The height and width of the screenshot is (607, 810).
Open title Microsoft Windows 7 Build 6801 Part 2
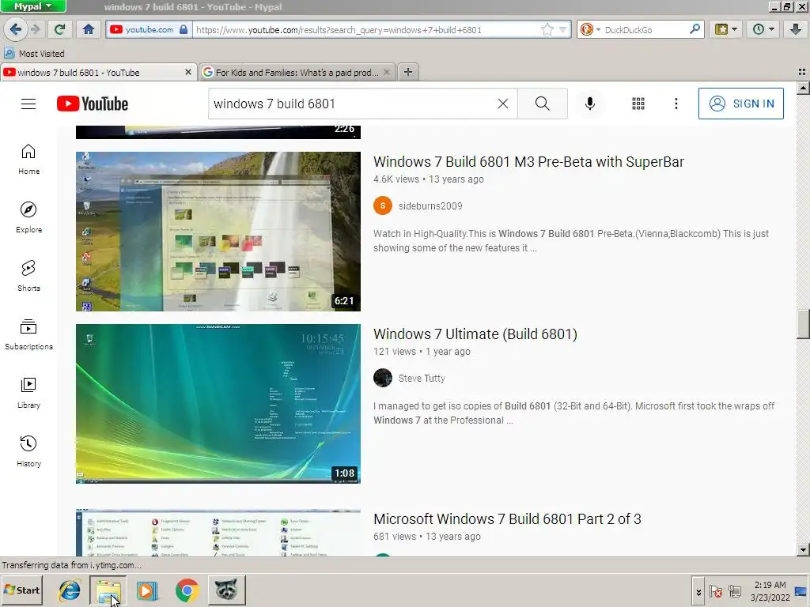click(507, 518)
